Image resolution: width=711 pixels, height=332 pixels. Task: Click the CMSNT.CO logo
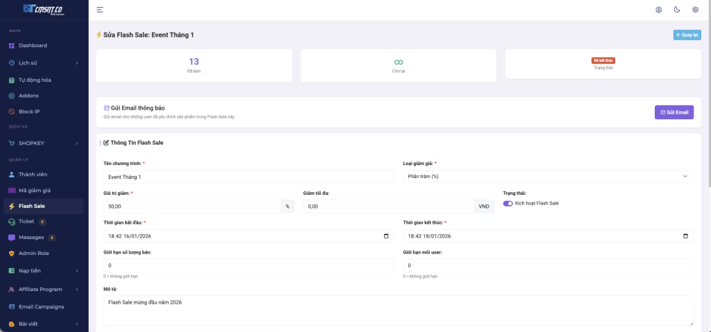coord(44,9)
